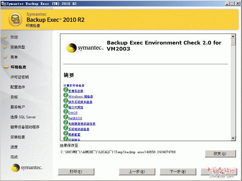242x181 pixels.
Task: Open the Windows 域检查 result link
Action: (80, 97)
